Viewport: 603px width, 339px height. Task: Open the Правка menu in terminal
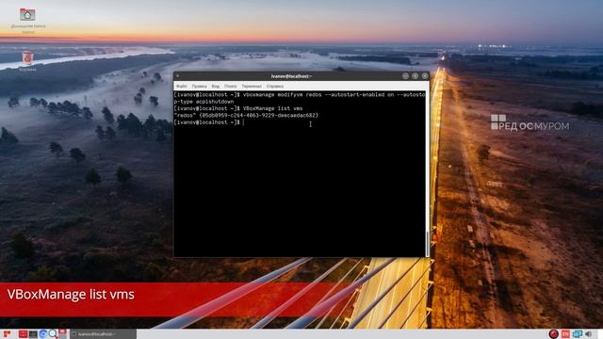tap(199, 86)
